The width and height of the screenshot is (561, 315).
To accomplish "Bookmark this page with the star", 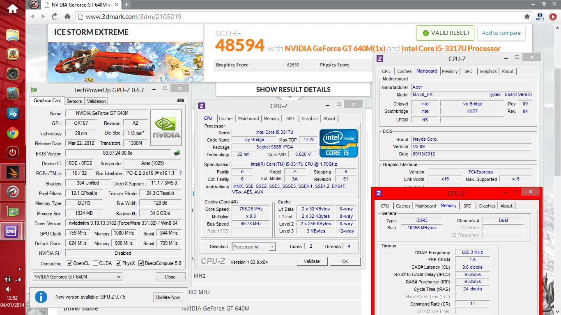I will 527,17.
